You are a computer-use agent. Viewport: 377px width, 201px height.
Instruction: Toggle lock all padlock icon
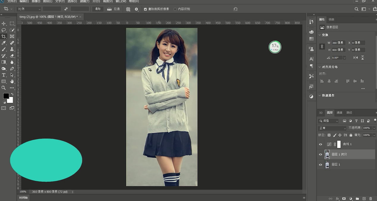pyautogui.click(x=351, y=135)
